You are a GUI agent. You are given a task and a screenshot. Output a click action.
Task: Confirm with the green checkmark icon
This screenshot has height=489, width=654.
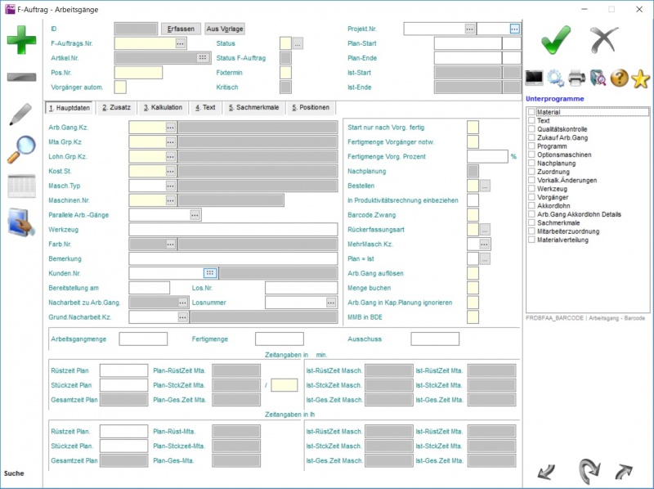coord(556,39)
